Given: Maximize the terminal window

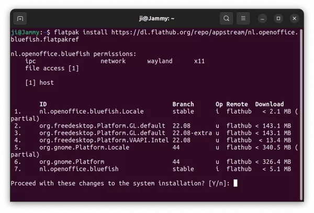Looking at the screenshot, I should click(x=278, y=18).
